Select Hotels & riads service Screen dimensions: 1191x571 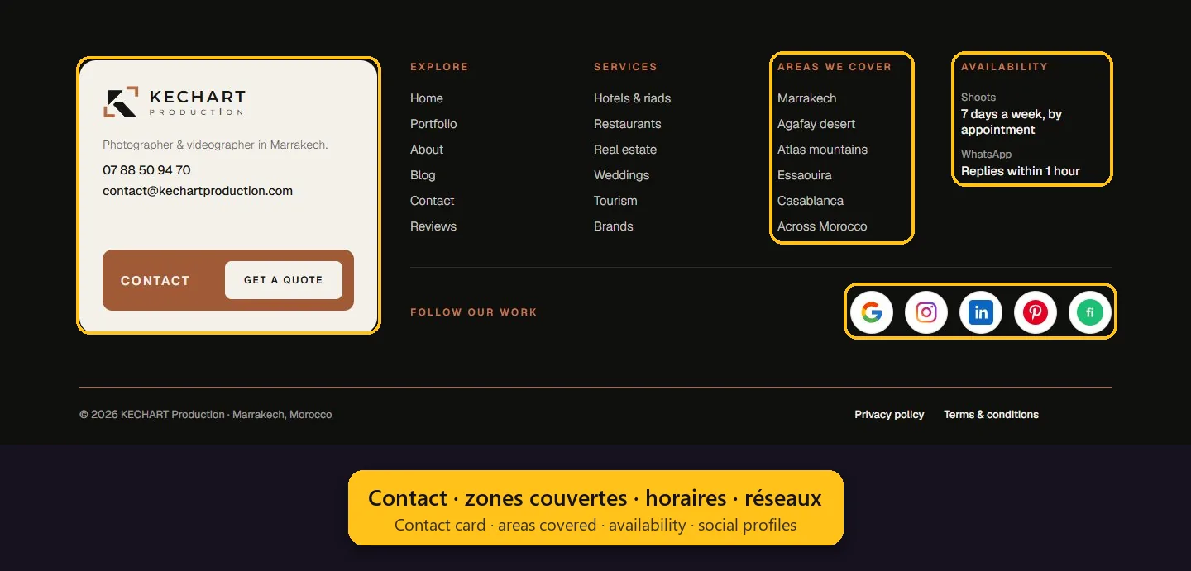(633, 98)
